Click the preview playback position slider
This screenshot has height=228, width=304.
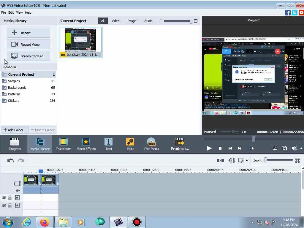[x=253, y=139]
